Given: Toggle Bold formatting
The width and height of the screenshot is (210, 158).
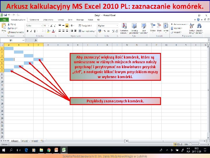Looking at the screenshot, I should click(x=27, y=31).
